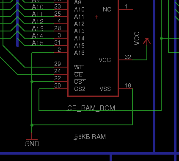This screenshot has height=161, width=179.
Task: Click the red origin cross inside the chip
Action: pyautogui.click(x=96, y=17)
